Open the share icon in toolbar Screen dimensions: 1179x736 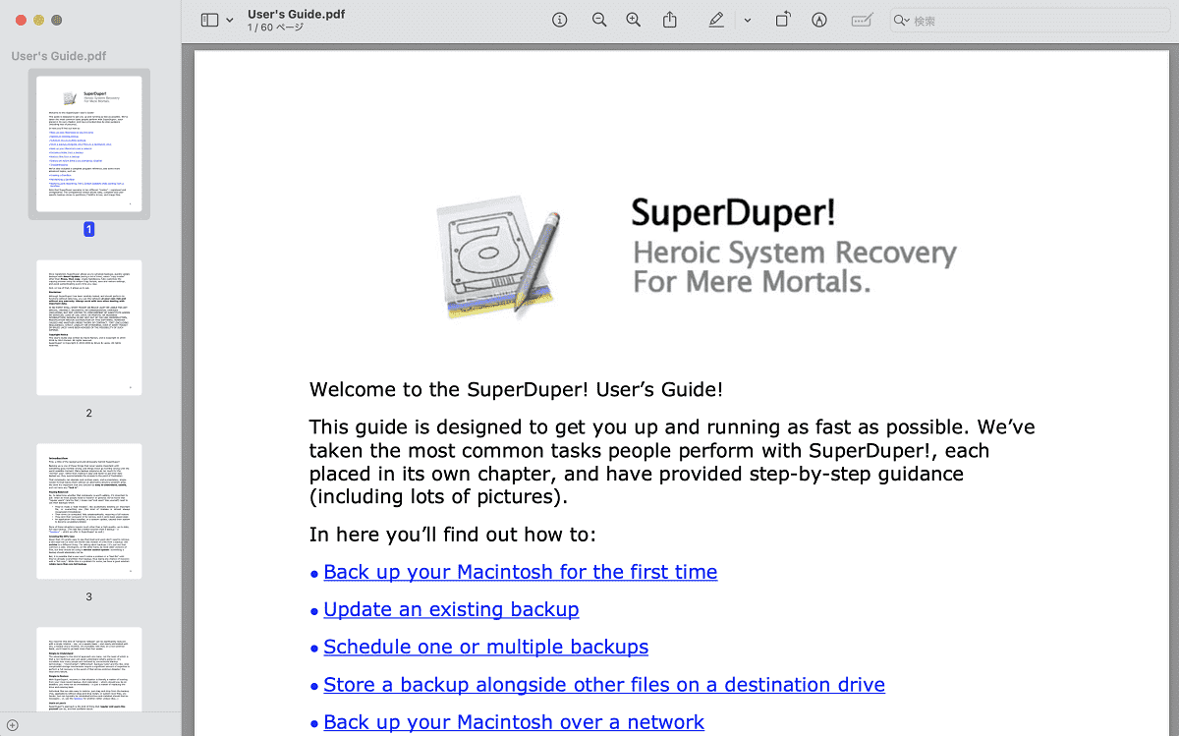[x=670, y=20]
